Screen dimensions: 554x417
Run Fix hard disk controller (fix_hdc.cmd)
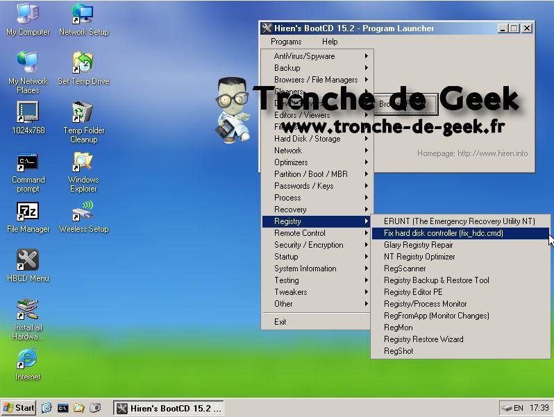tap(460, 233)
